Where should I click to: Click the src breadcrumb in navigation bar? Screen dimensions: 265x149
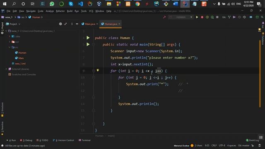(21, 17)
